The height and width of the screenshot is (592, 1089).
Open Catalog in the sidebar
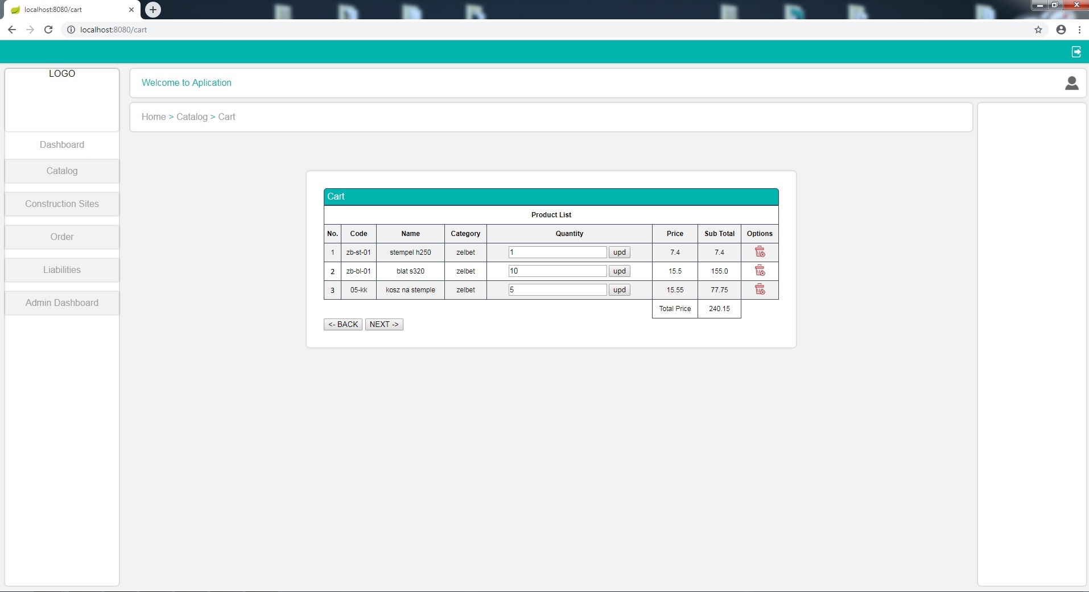(62, 171)
